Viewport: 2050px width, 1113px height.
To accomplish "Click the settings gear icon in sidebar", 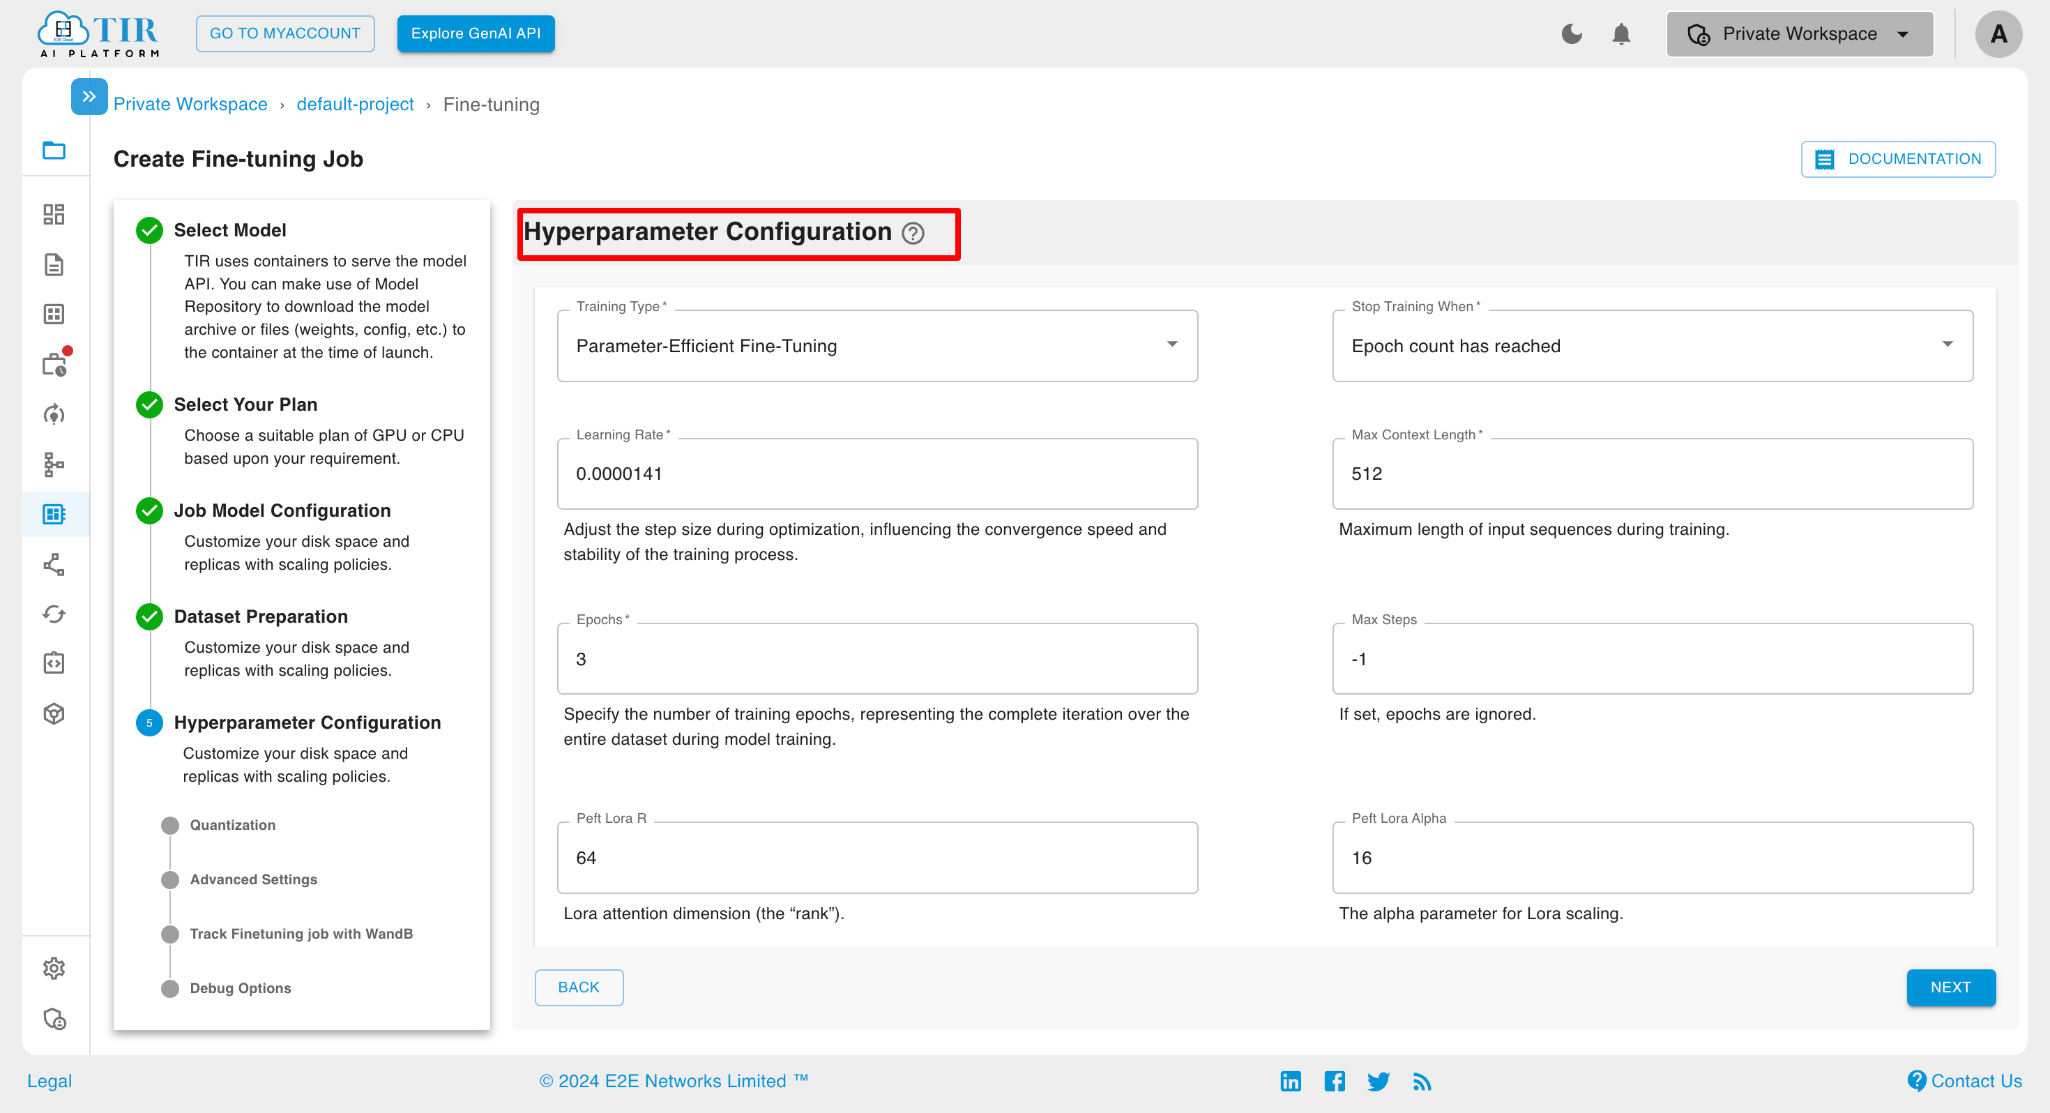I will 55,967.
